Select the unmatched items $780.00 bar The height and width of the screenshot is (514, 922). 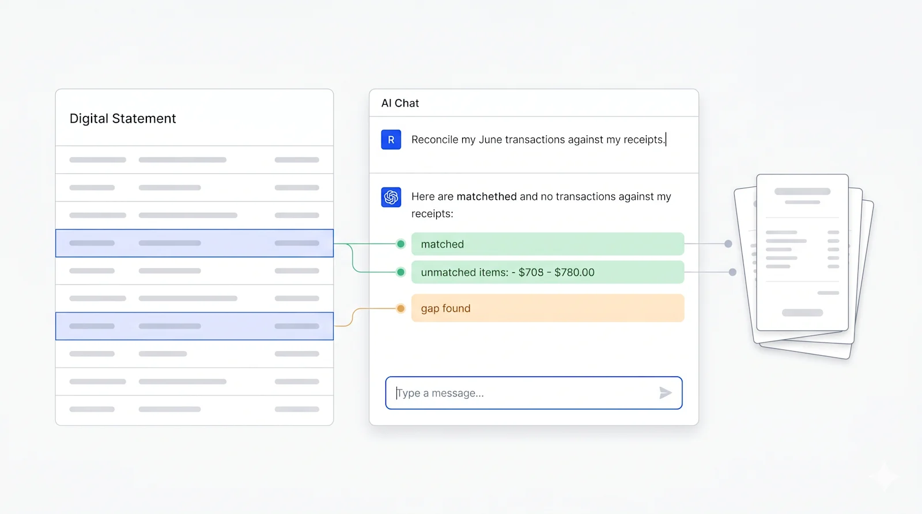547,272
